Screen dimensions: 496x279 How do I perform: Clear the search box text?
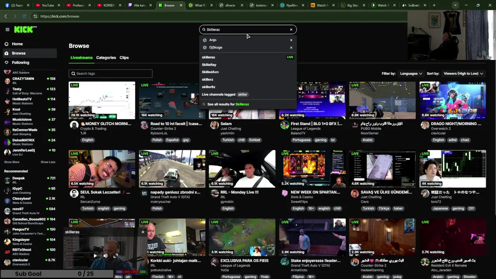(291, 29)
